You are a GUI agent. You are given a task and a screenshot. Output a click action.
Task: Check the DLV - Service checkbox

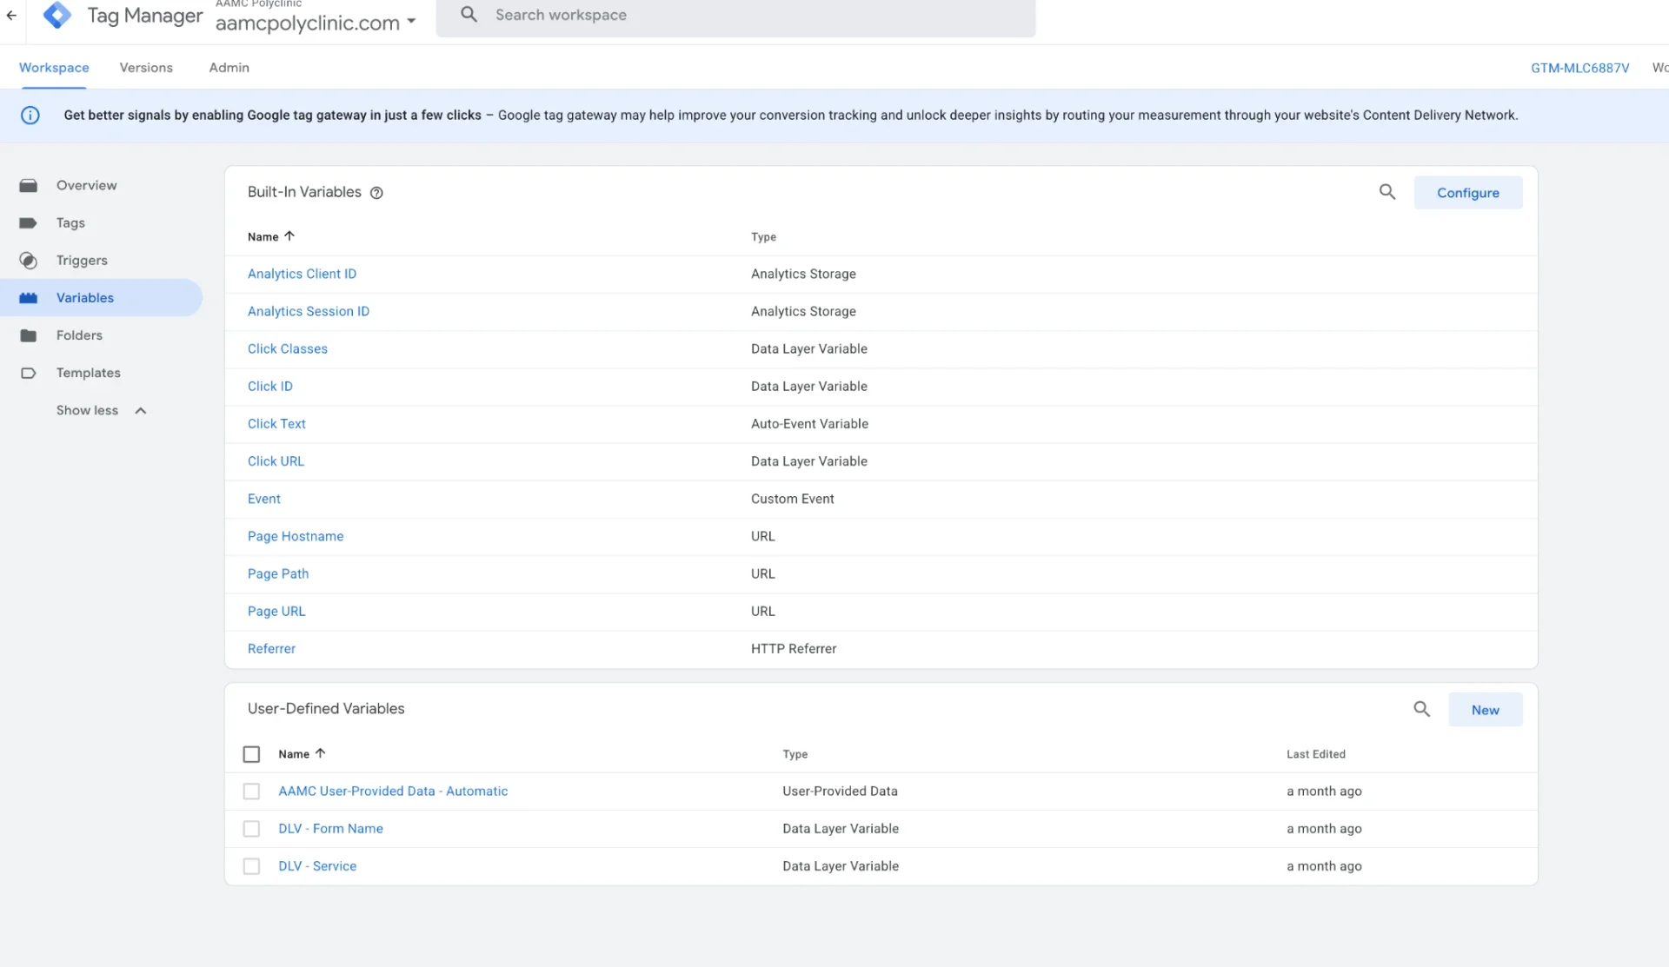click(251, 866)
